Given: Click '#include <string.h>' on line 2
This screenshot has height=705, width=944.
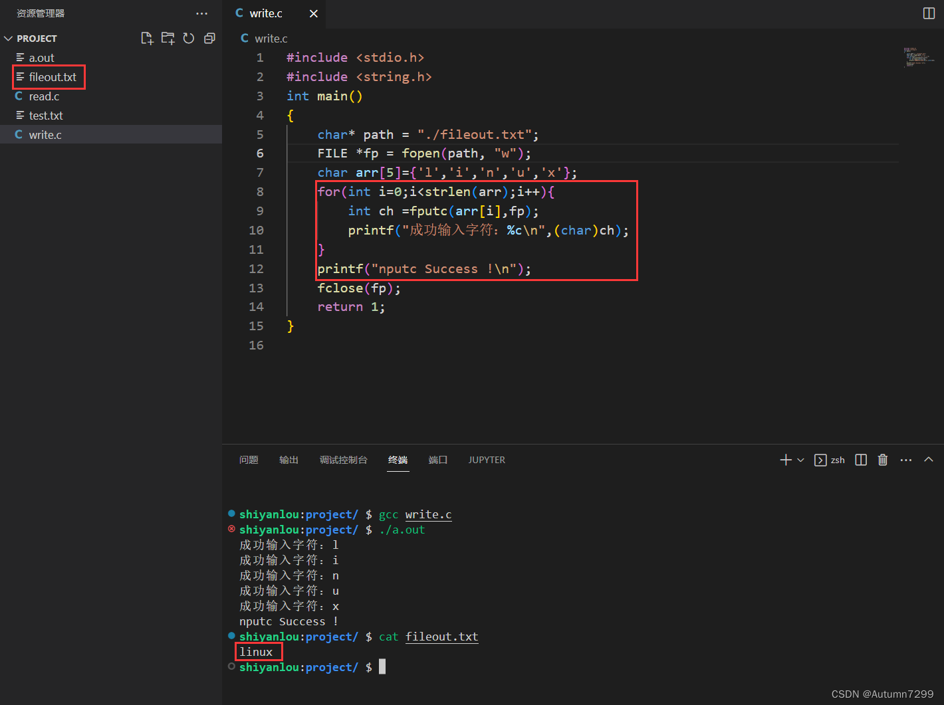Looking at the screenshot, I should coord(359,77).
